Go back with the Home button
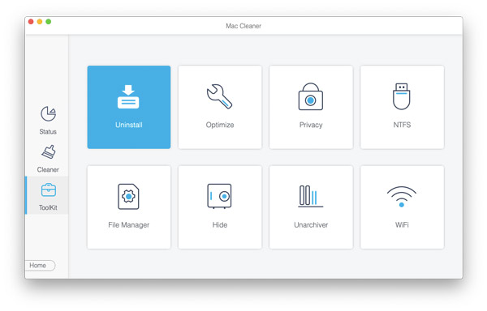487x311 pixels. (40, 266)
